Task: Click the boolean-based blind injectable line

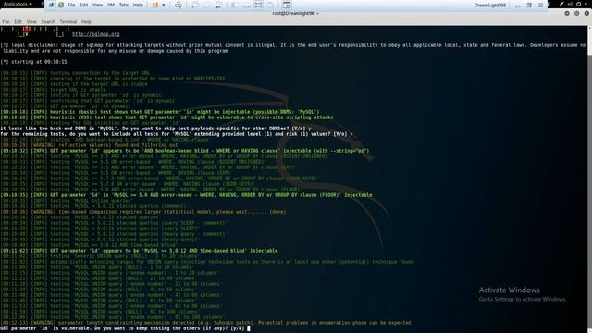Action: (x=185, y=151)
